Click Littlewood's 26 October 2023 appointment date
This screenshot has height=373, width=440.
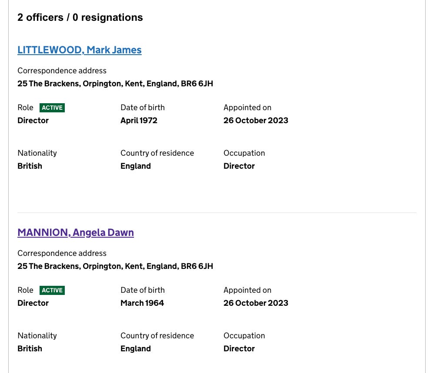point(256,121)
